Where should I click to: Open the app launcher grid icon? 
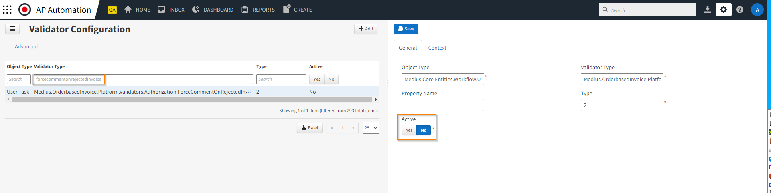tap(7, 10)
